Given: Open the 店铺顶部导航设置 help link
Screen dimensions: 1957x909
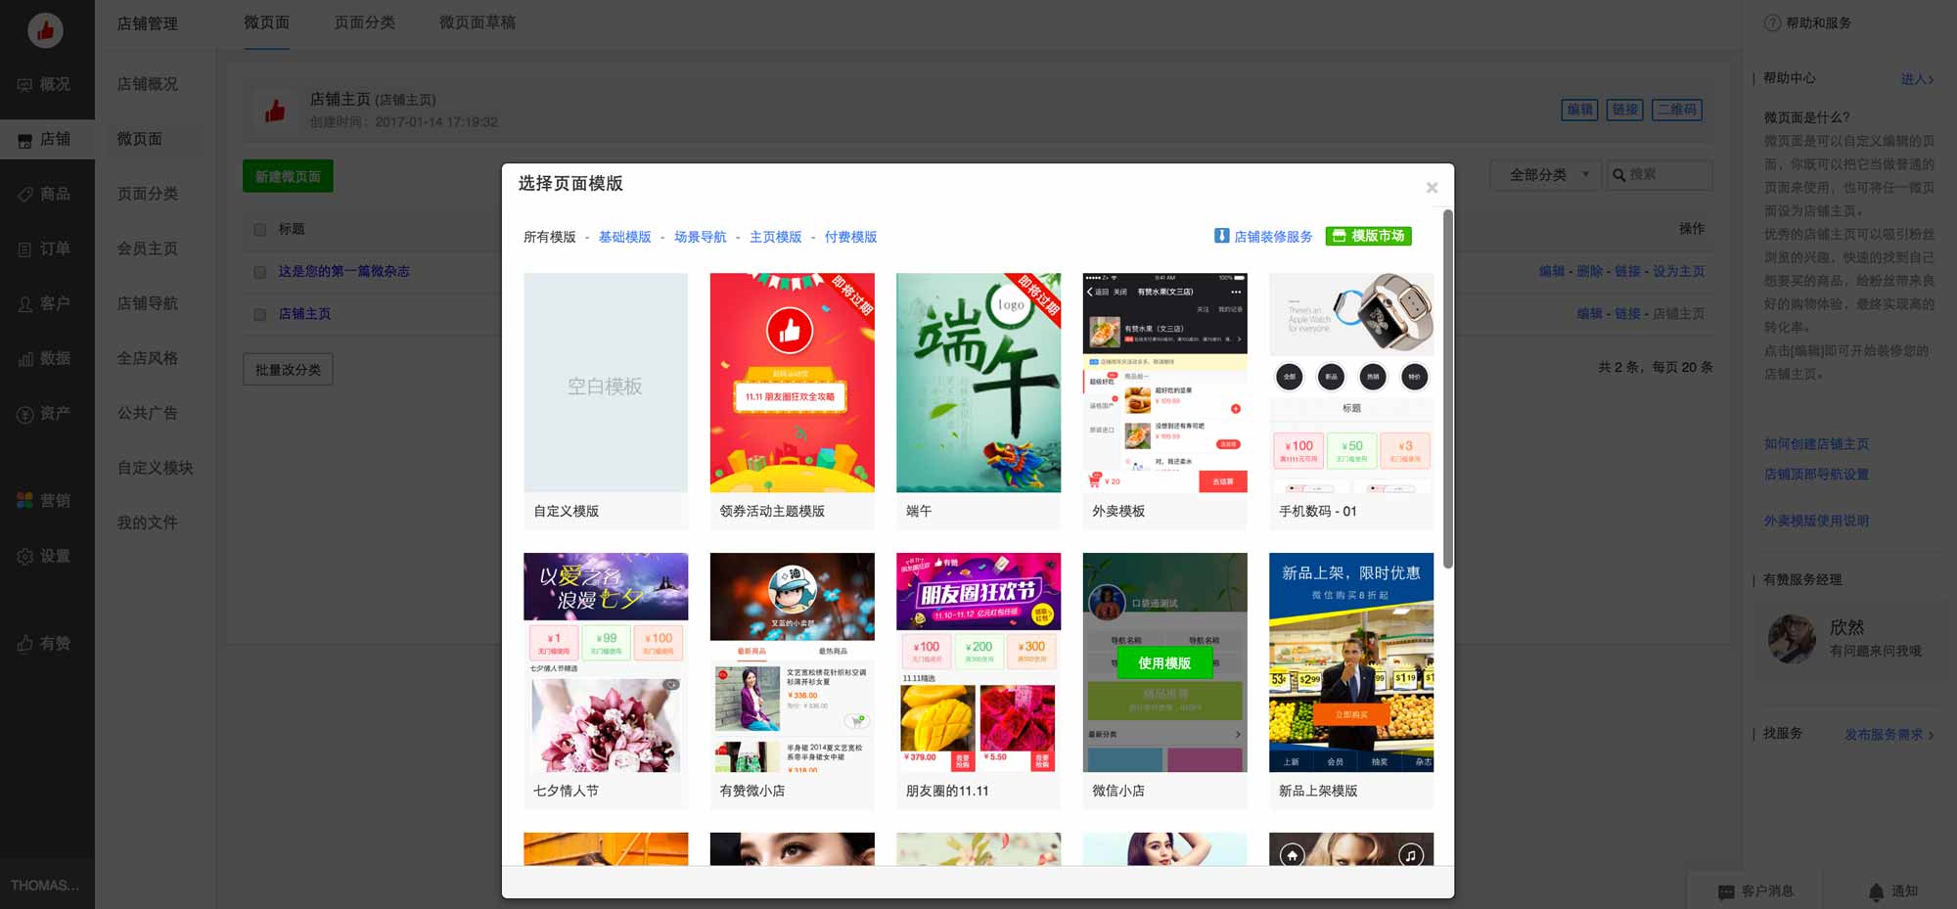Looking at the screenshot, I should click(x=1816, y=475).
